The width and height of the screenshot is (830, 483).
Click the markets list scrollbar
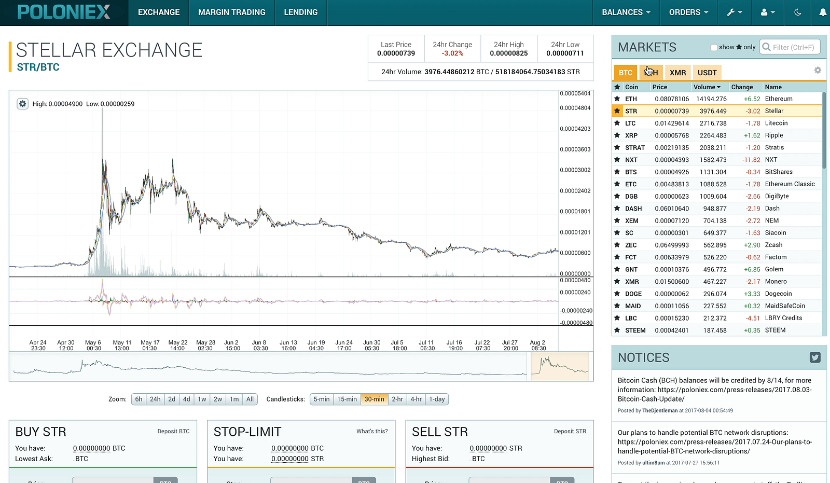[824, 130]
